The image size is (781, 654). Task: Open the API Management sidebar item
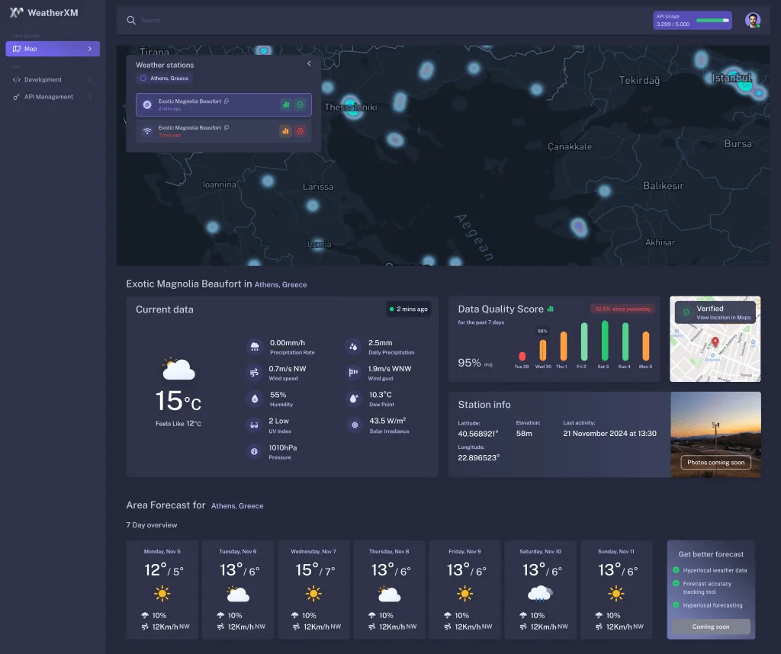click(53, 97)
